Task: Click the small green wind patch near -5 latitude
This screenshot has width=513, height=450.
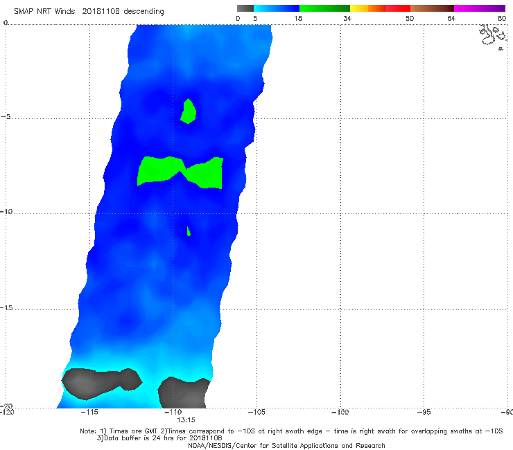Action: coord(189,111)
